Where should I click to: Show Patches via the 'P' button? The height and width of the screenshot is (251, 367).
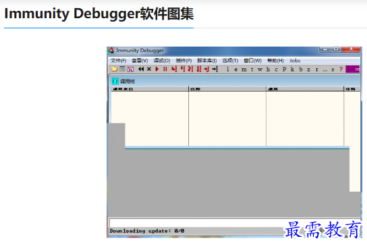tap(285, 69)
